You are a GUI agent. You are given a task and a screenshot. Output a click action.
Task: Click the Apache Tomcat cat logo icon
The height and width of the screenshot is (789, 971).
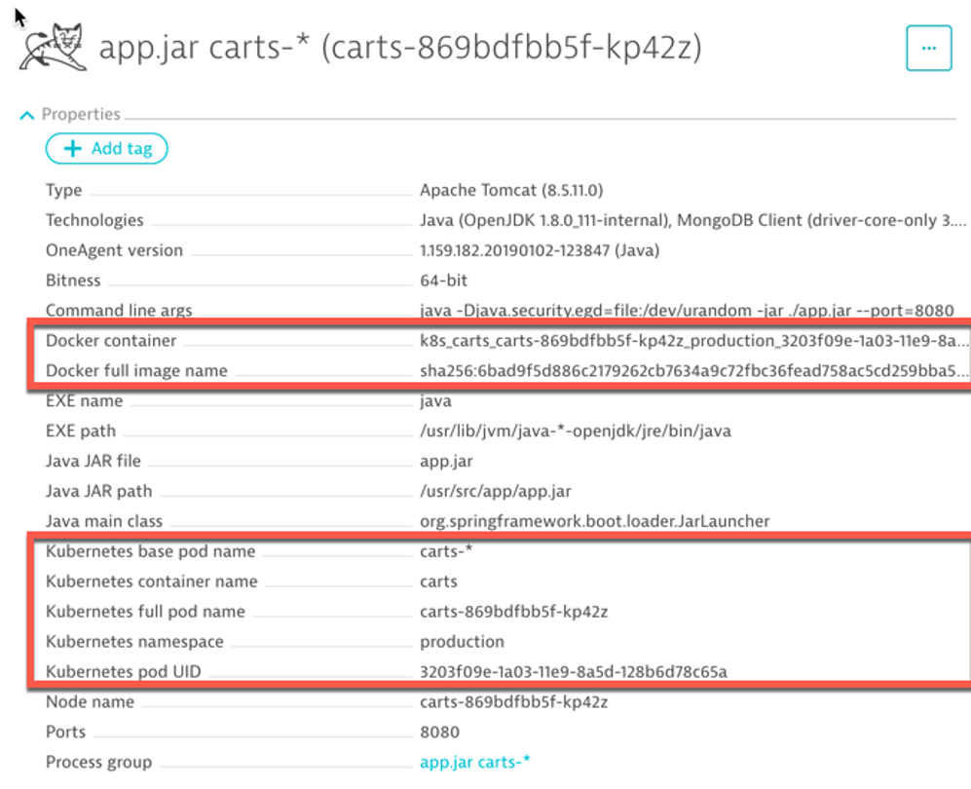click(54, 47)
